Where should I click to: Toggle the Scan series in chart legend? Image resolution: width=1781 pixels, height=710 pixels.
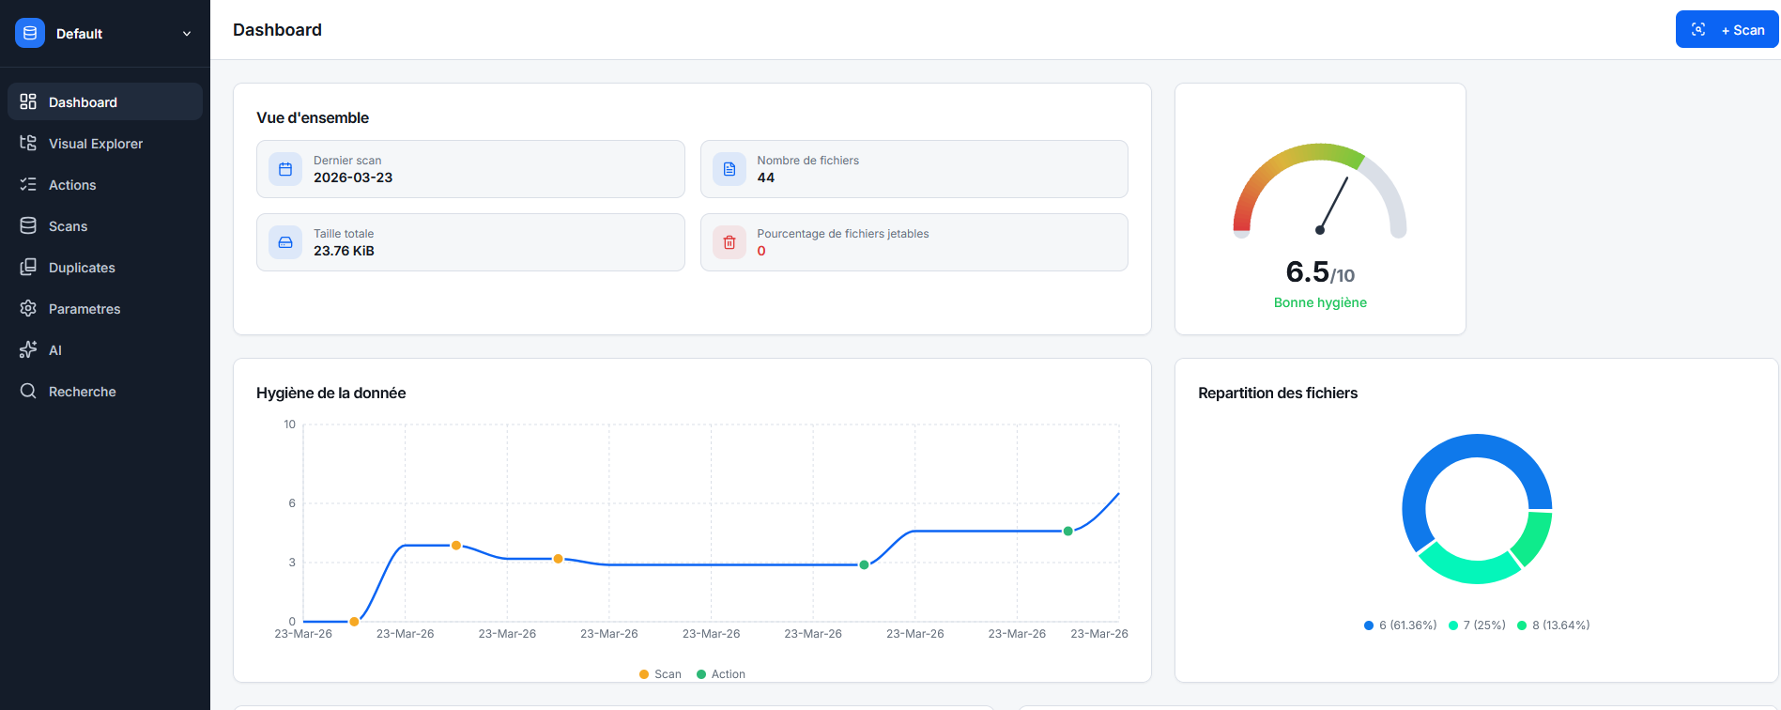(x=660, y=674)
